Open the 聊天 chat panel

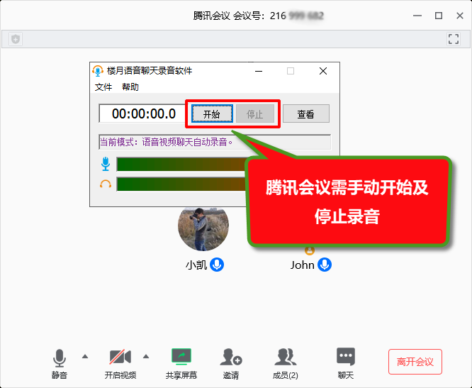(346, 357)
